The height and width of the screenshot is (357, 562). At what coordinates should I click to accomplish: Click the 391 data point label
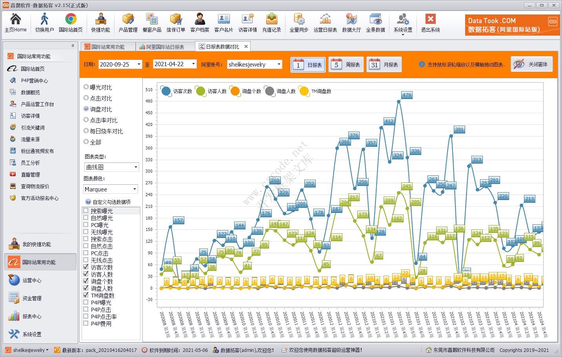(x=459, y=129)
